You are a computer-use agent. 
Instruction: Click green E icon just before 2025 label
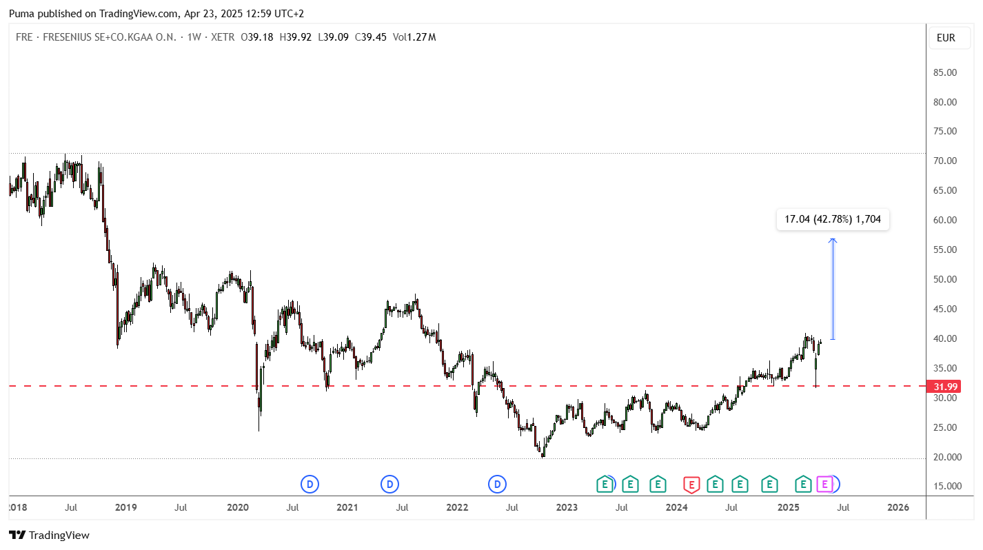pyautogui.click(x=769, y=485)
